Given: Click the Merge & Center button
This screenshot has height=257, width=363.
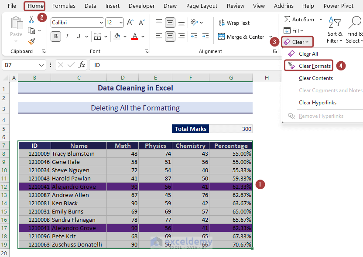Looking at the screenshot, I should [241, 37].
